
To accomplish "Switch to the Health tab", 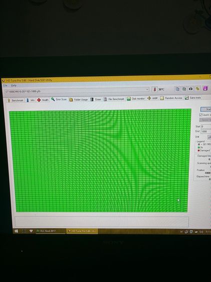I will [x=43, y=100].
